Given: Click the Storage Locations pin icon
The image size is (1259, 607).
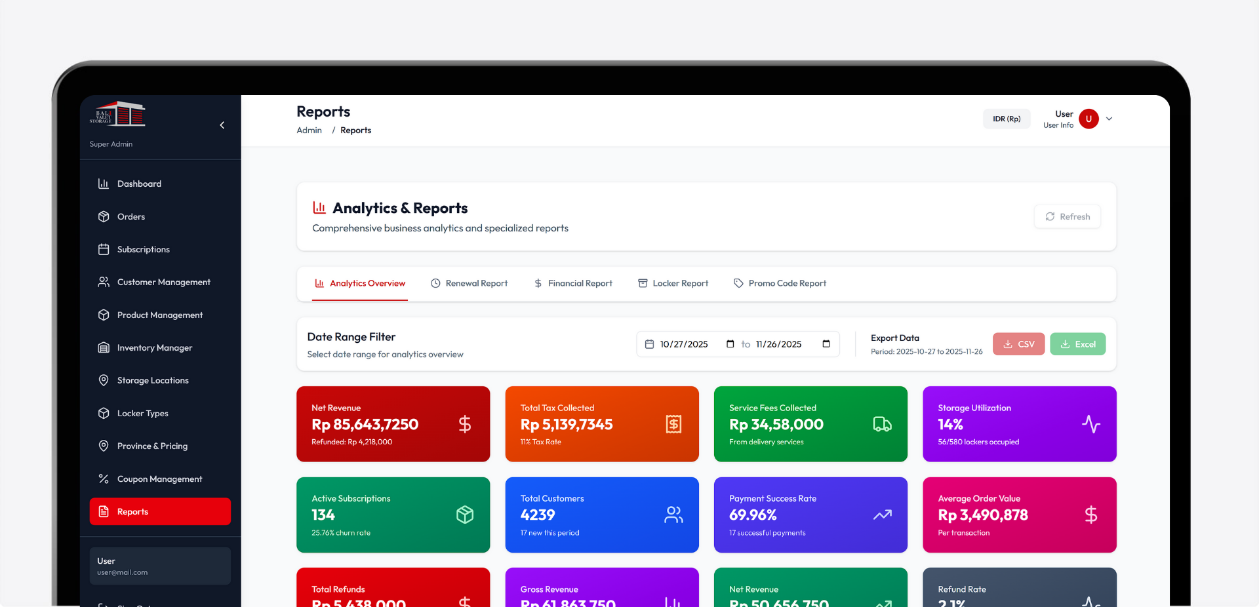Looking at the screenshot, I should tap(104, 380).
